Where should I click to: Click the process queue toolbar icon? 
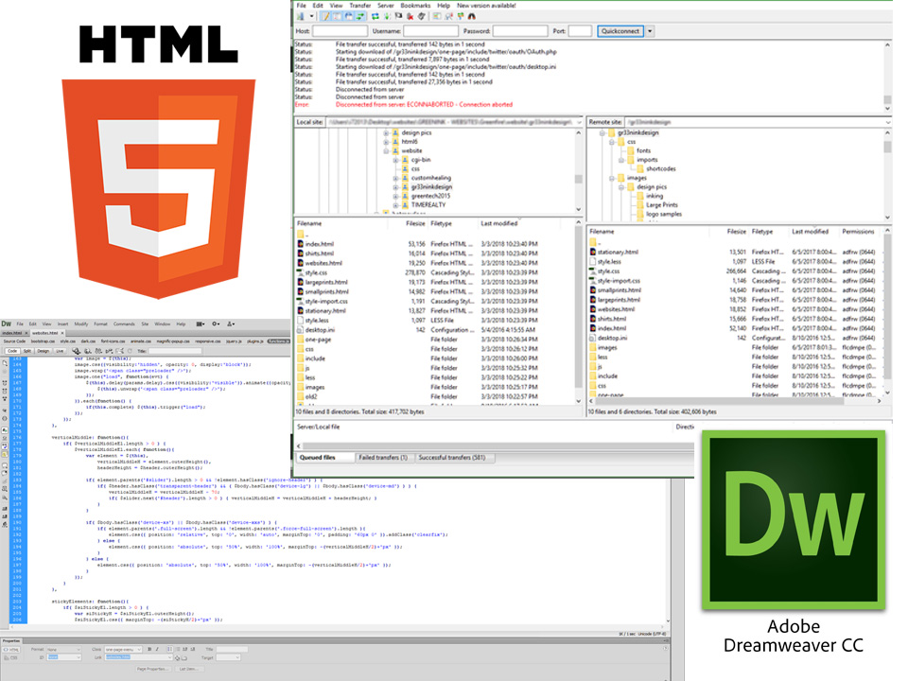click(387, 17)
